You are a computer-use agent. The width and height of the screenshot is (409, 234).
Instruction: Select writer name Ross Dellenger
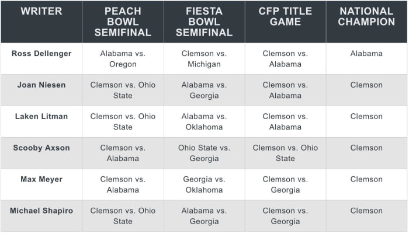coord(41,54)
